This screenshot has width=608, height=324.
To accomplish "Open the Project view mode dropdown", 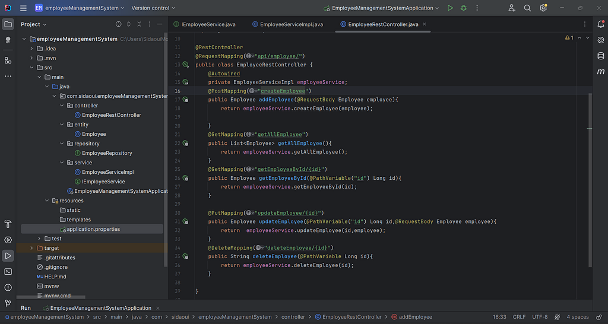I will point(34,24).
